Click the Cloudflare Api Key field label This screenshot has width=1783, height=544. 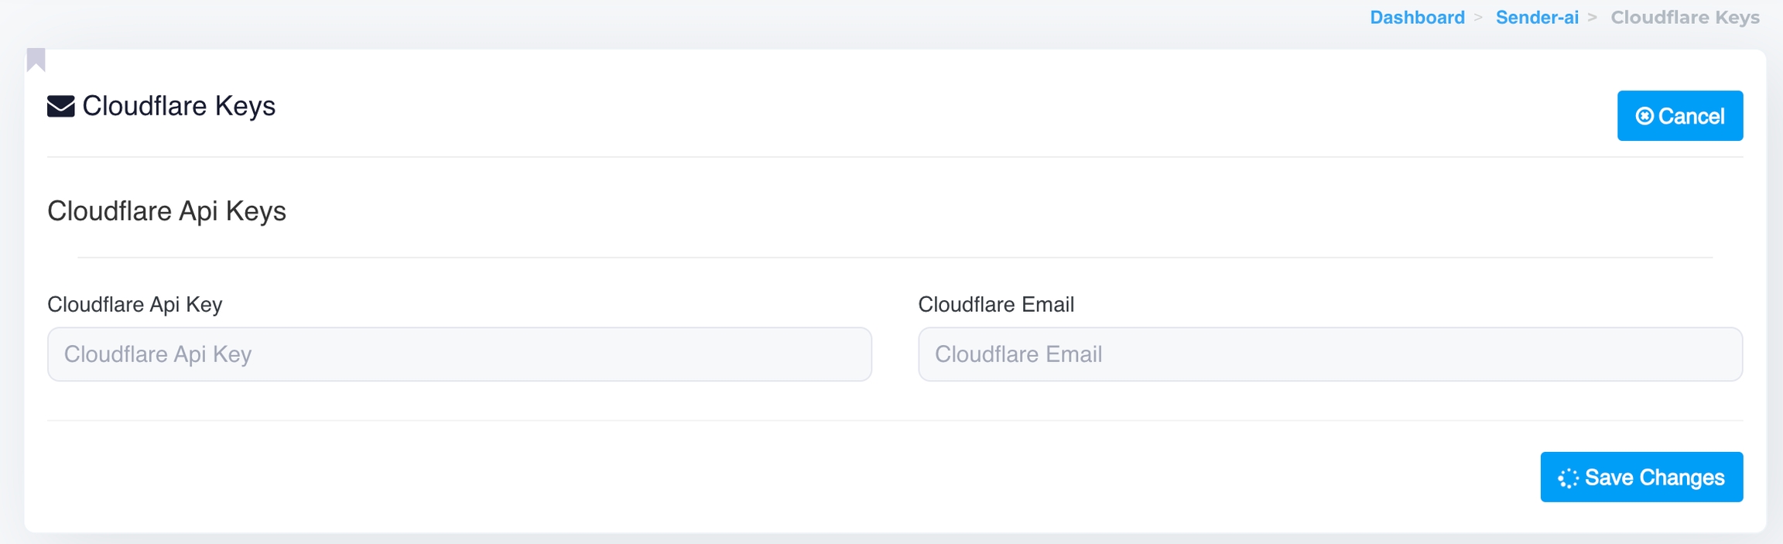[x=135, y=305]
